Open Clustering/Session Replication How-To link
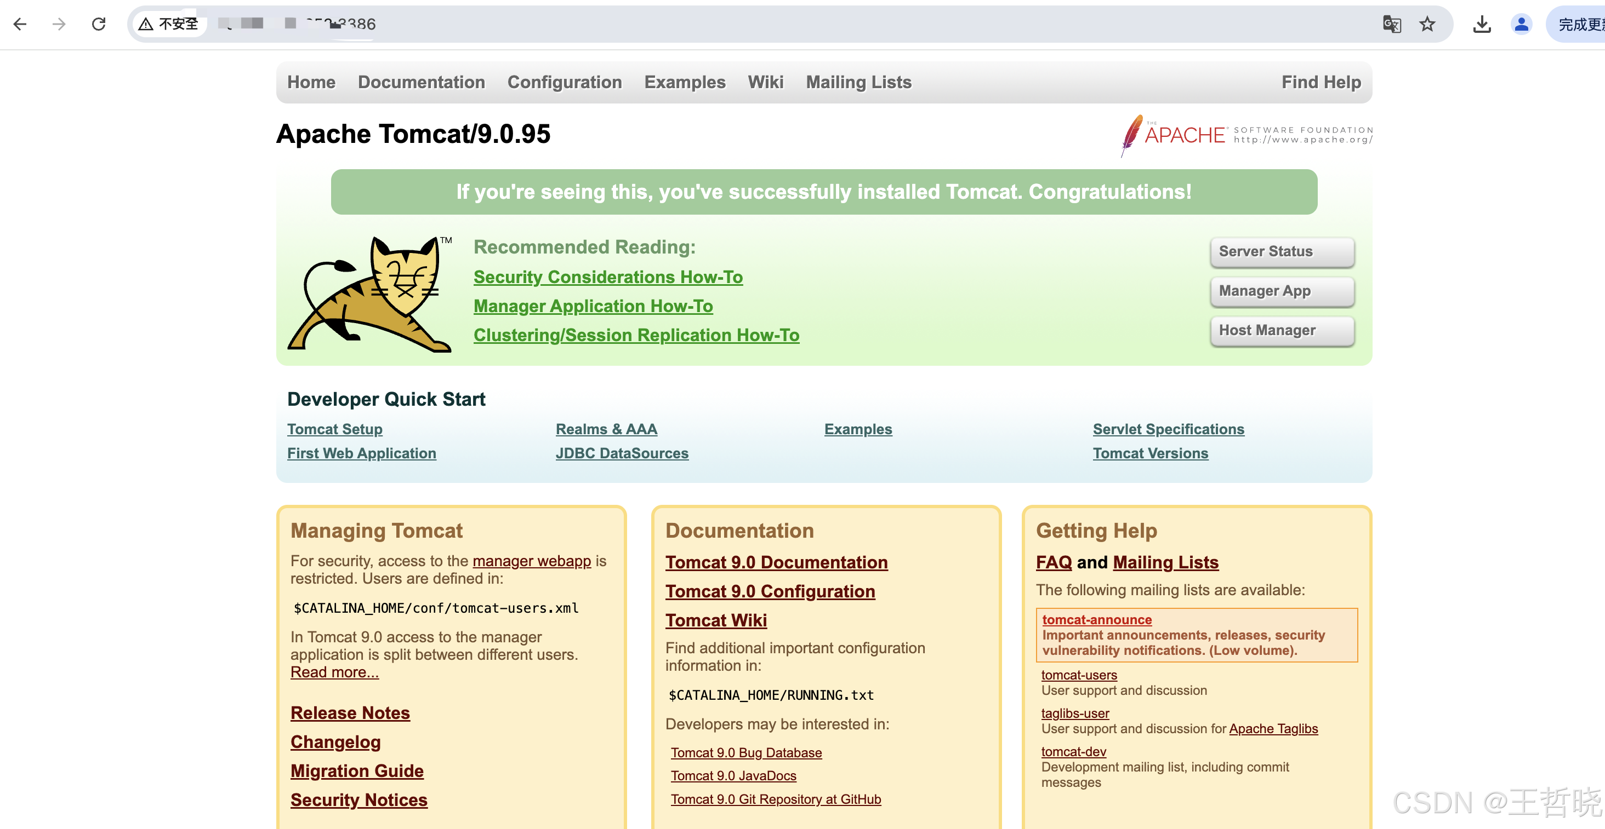 pos(636,335)
